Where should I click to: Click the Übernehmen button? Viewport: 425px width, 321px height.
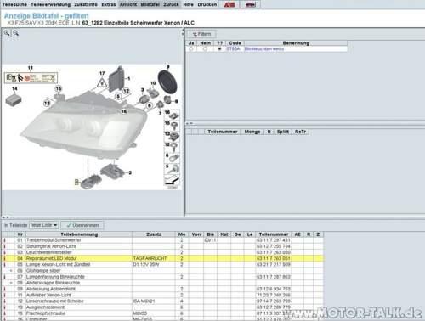click(82, 225)
